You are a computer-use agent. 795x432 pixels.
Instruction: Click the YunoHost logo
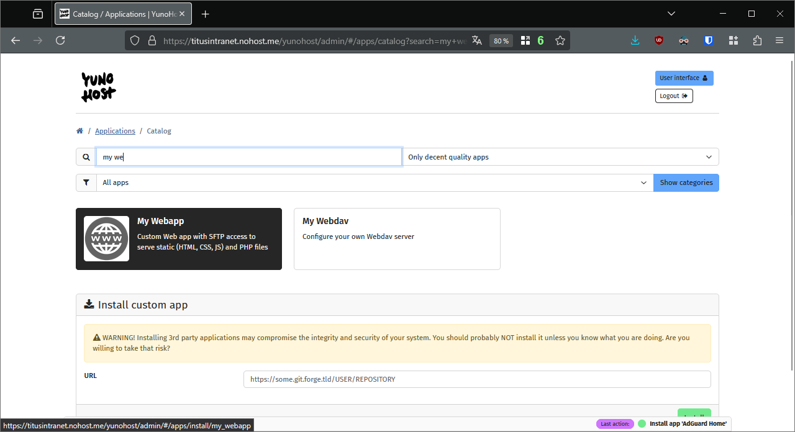(x=99, y=87)
